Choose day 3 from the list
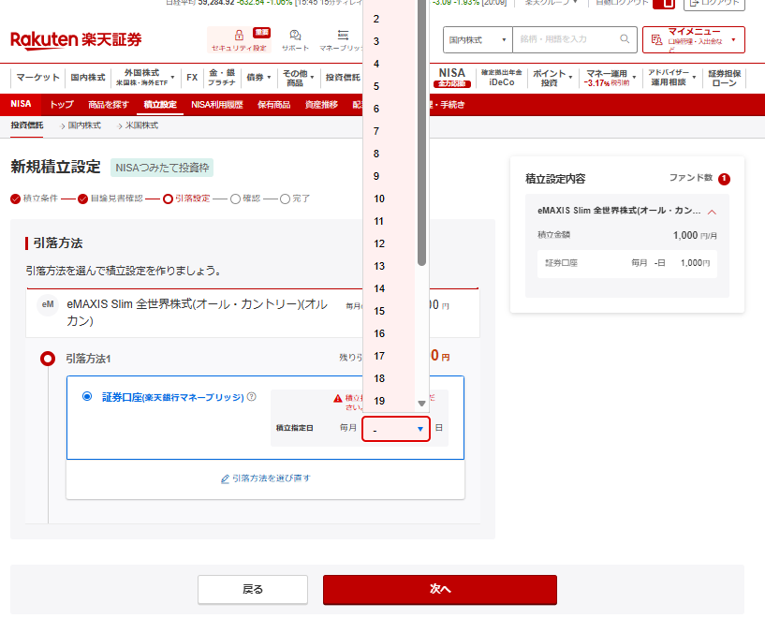The height and width of the screenshot is (618, 765). point(389,41)
